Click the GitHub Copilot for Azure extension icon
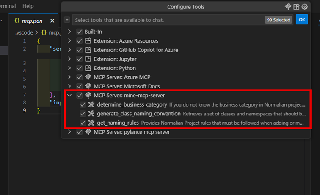Screen dimensions: 320x195 pos(88,50)
